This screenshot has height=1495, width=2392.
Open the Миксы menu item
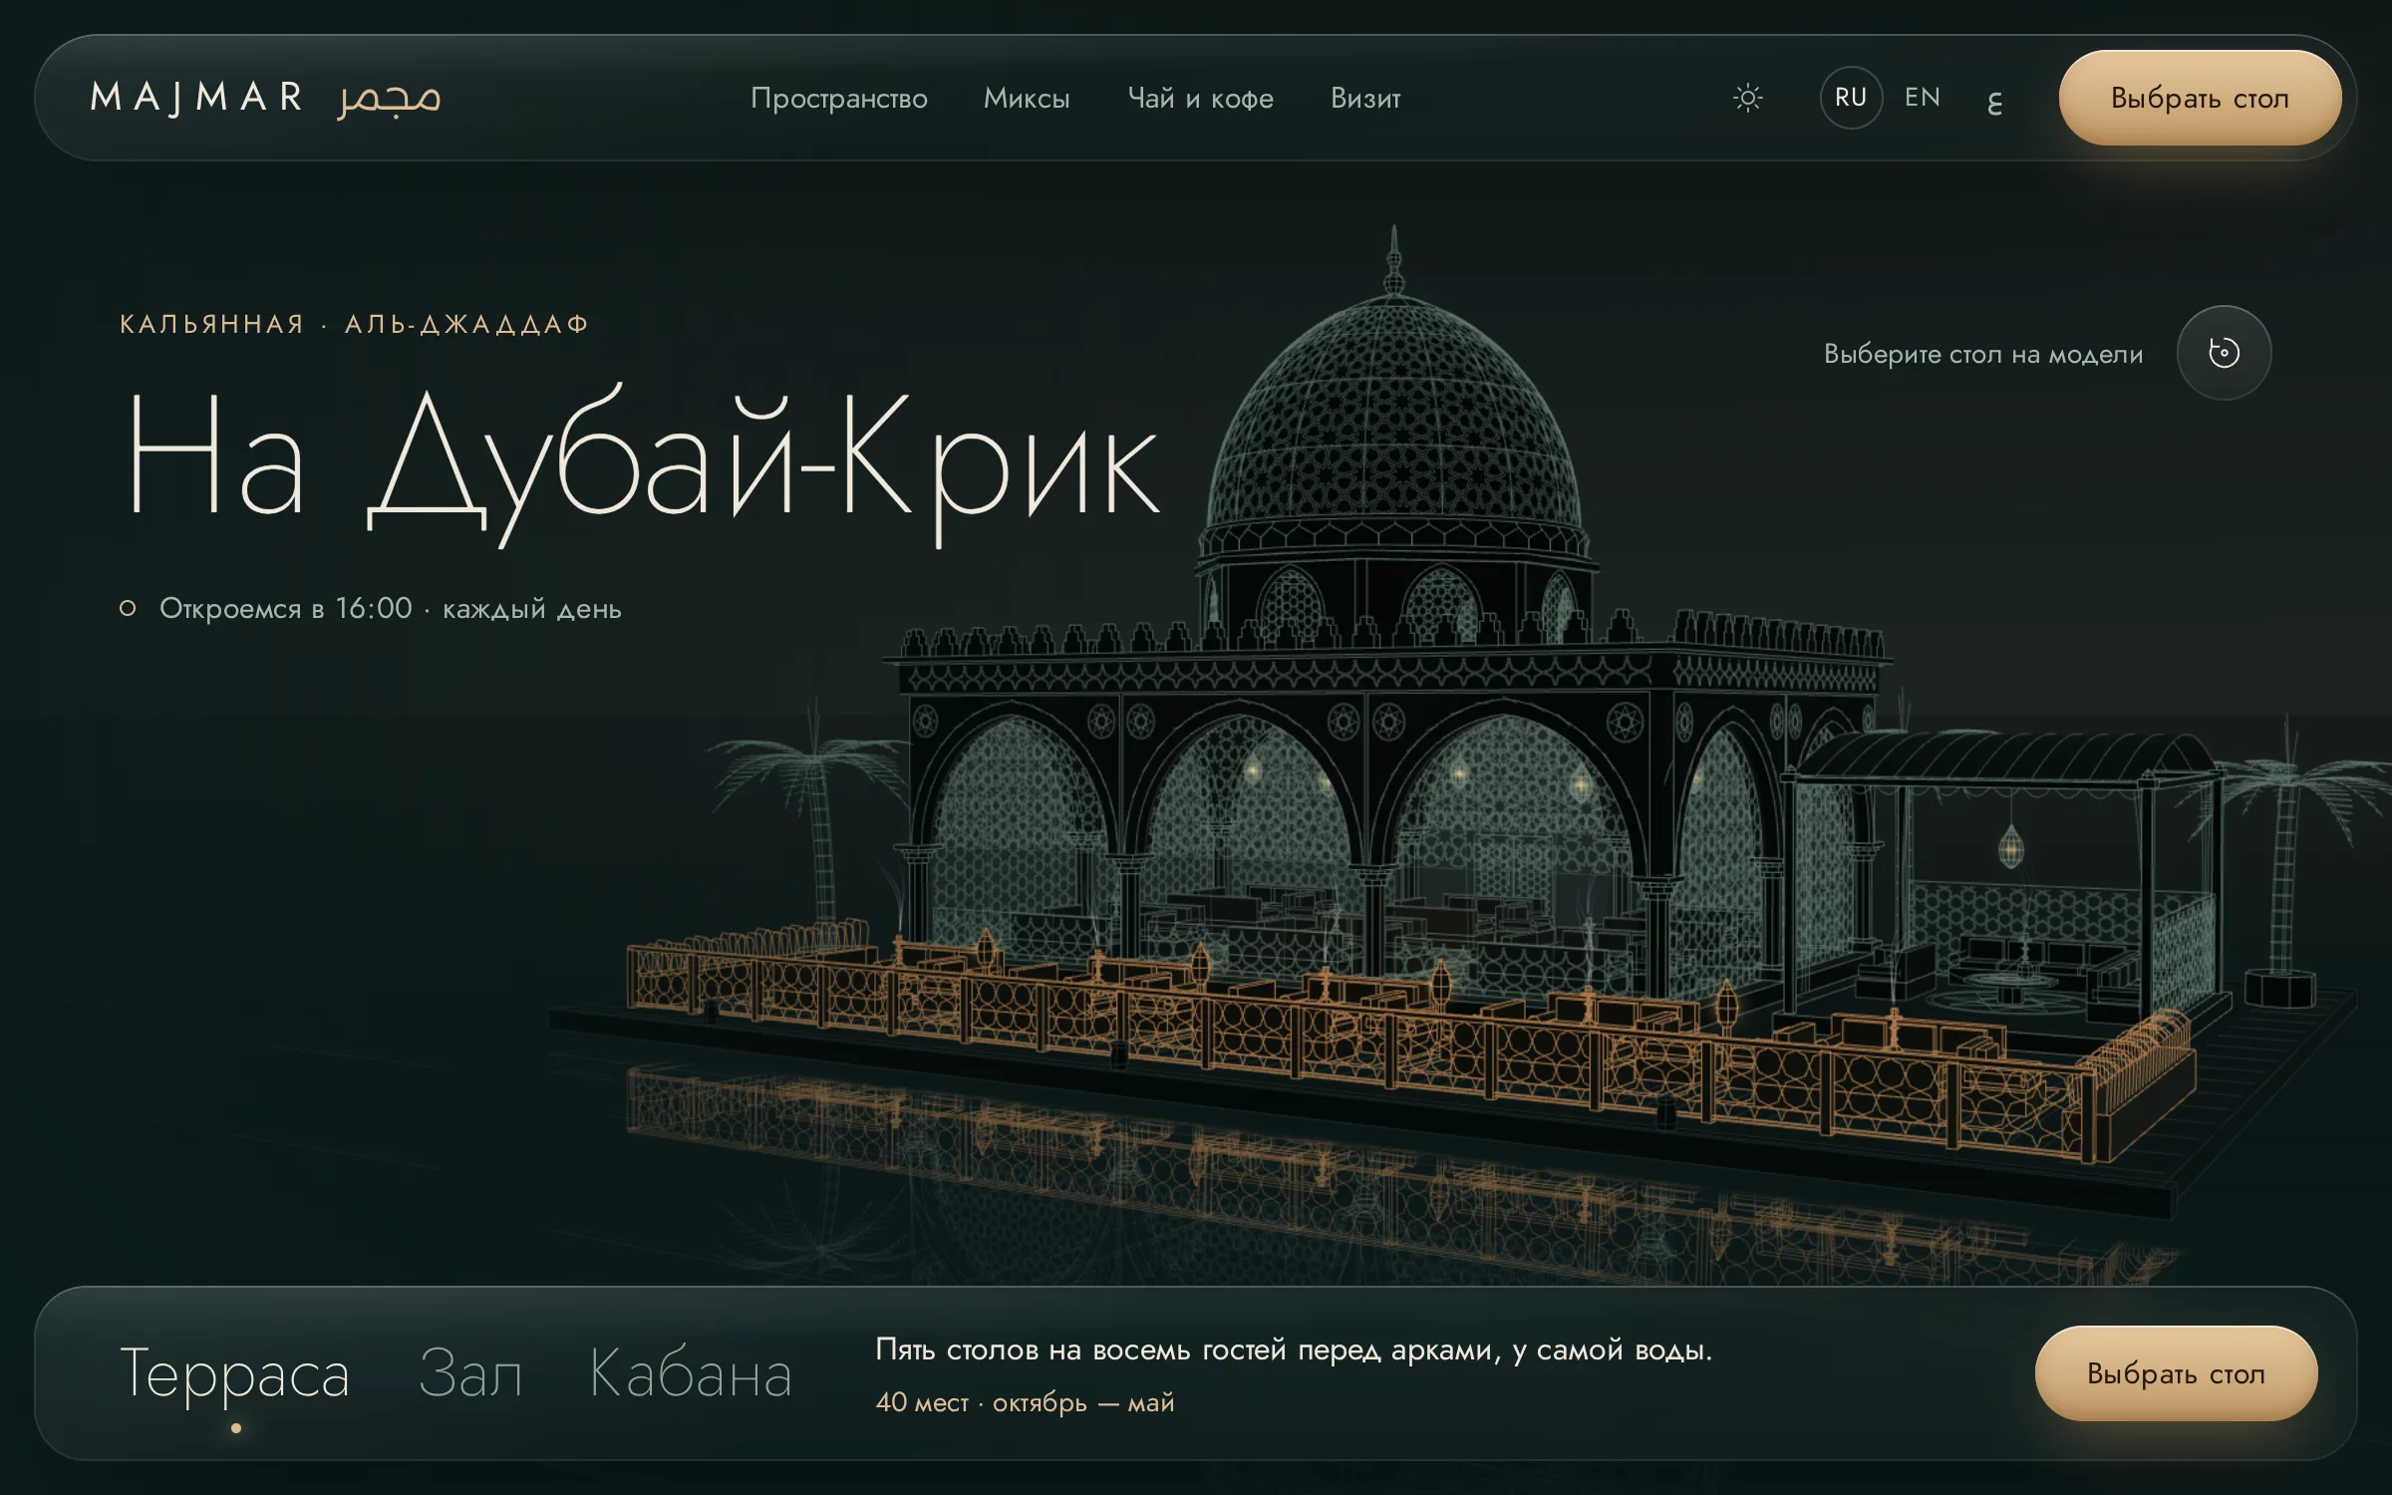[1027, 98]
